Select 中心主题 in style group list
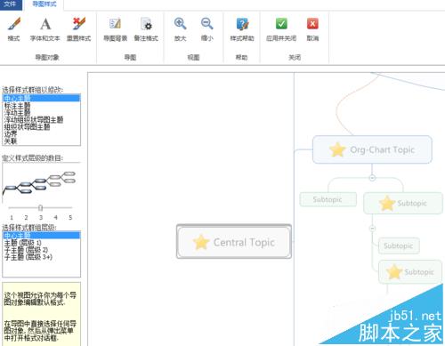Screen dimensions: 445x346 pos(41,98)
